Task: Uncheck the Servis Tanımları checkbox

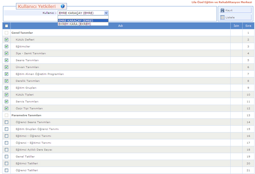Action: (x=7, y=101)
